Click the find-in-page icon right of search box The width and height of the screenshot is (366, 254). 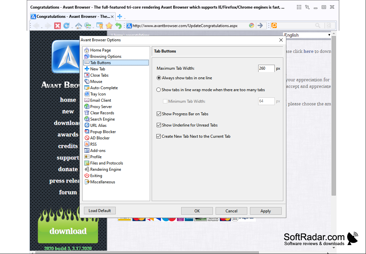(329, 26)
